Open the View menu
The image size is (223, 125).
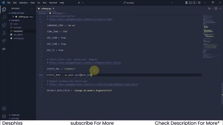32,3
